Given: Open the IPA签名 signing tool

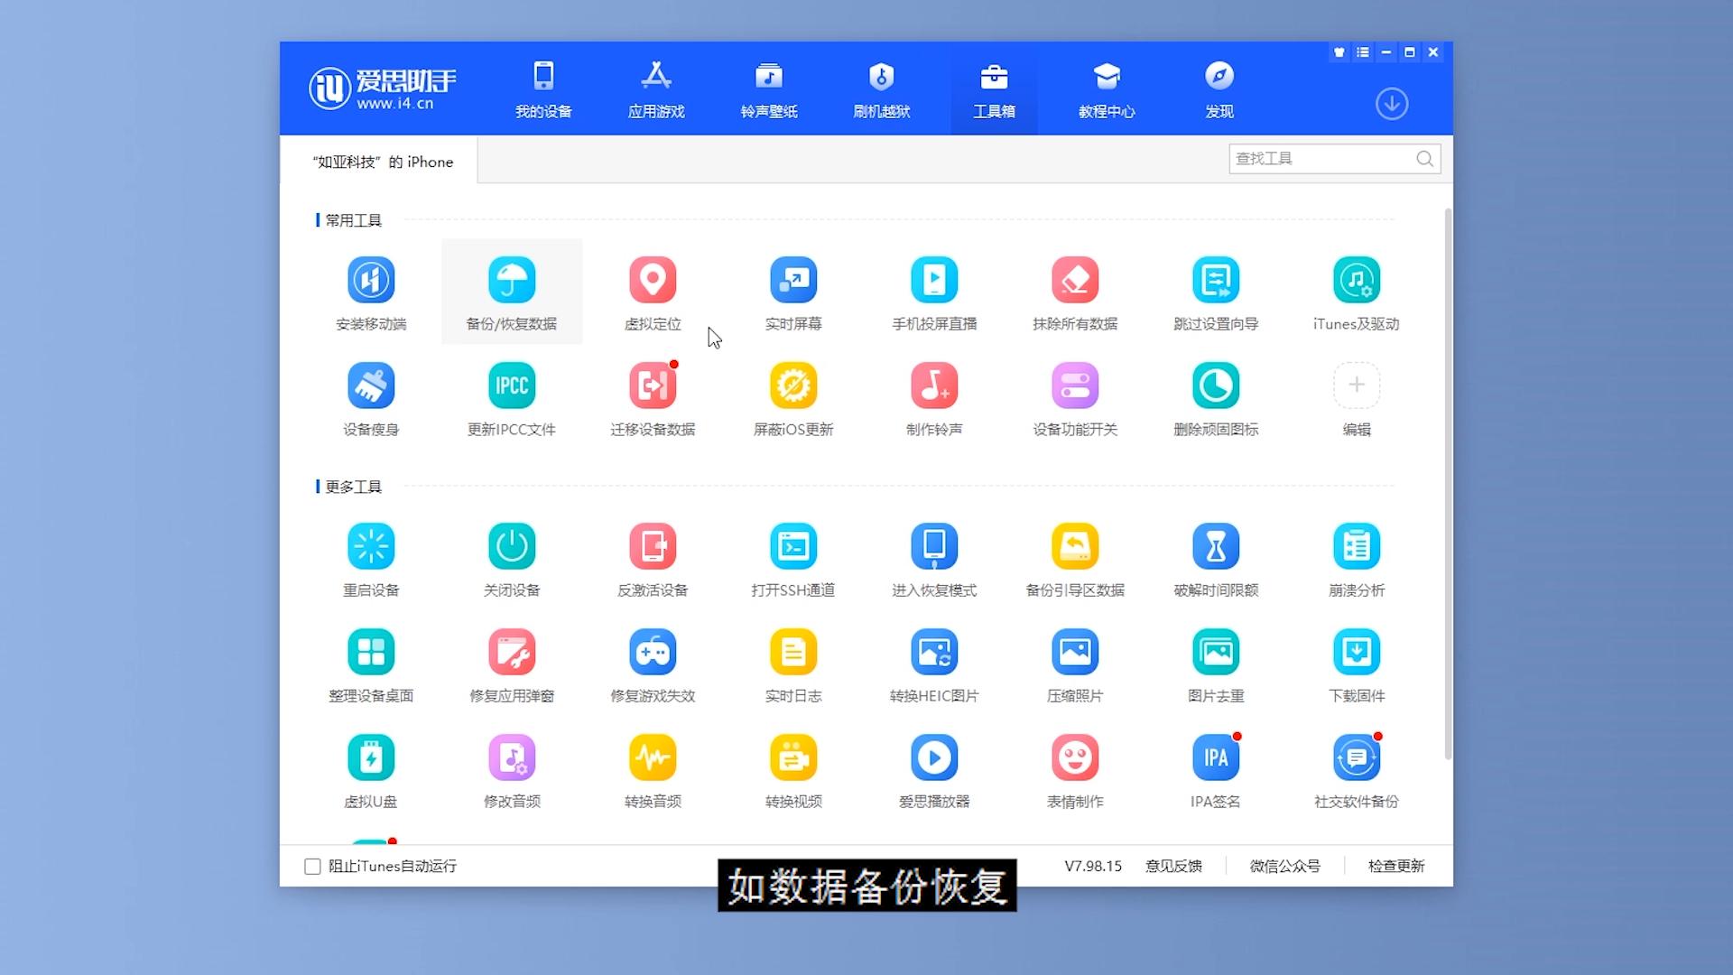Looking at the screenshot, I should (1216, 769).
